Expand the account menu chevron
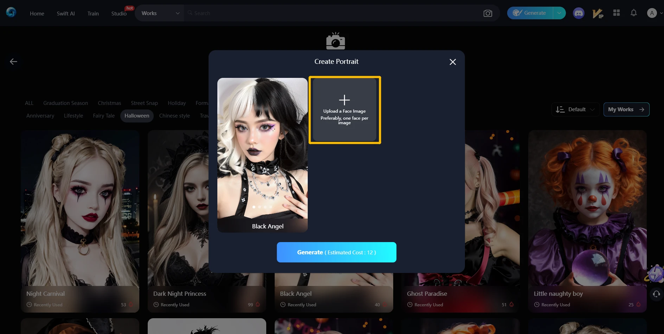The width and height of the screenshot is (664, 334). click(661, 13)
